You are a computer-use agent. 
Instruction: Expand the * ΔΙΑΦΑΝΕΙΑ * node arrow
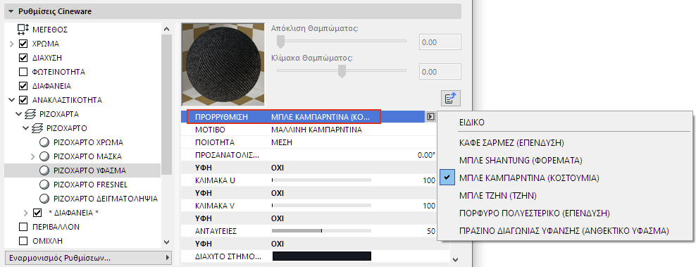[26, 213]
